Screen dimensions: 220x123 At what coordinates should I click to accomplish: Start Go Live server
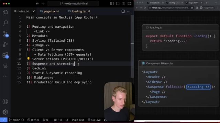click(x=94, y=120)
